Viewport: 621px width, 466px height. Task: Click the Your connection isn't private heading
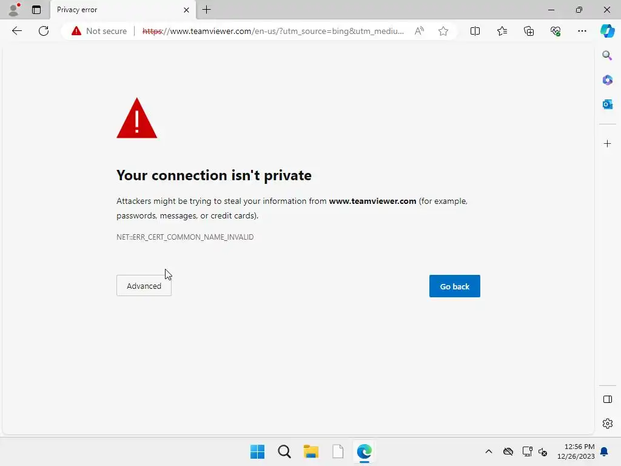coord(214,175)
